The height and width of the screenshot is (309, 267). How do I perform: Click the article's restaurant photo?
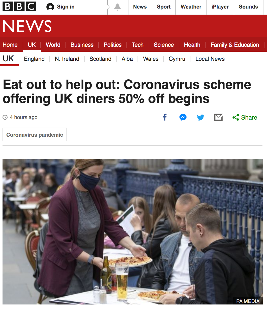tap(133, 231)
